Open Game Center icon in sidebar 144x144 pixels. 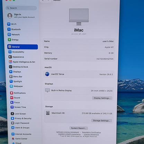(x=13, y=138)
